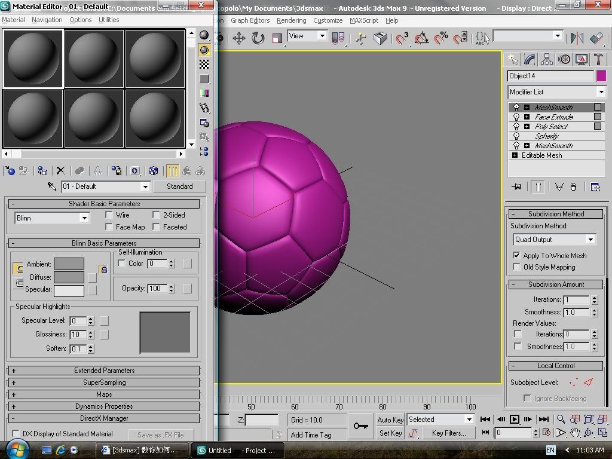Image resolution: width=612 pixels, height=459 pixels.
Task: Click the Mirror tool icon
Action: click(x=577, y=38)
